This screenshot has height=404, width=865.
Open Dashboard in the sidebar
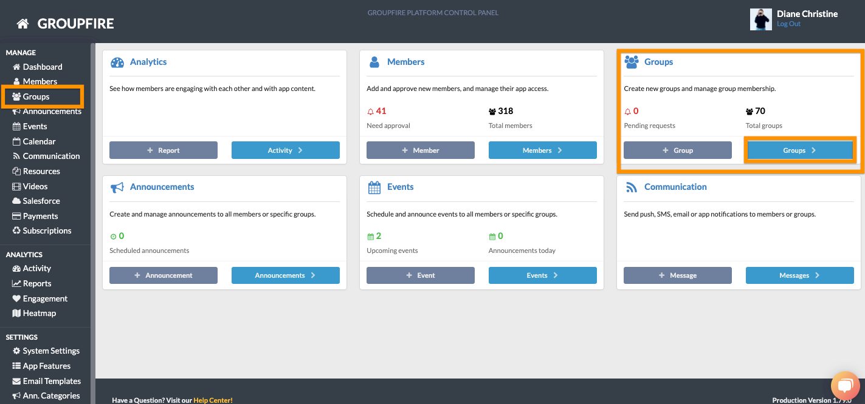click(37, 67)
